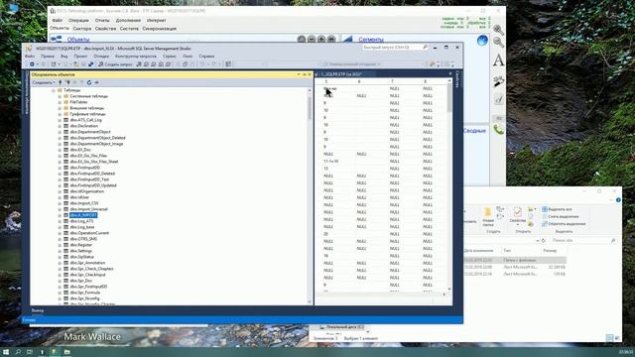The width and height of the screenshot is (635, 357).
Task: Click the Свойства icon in File Explorer ribbon
Action: click(518, 211)
